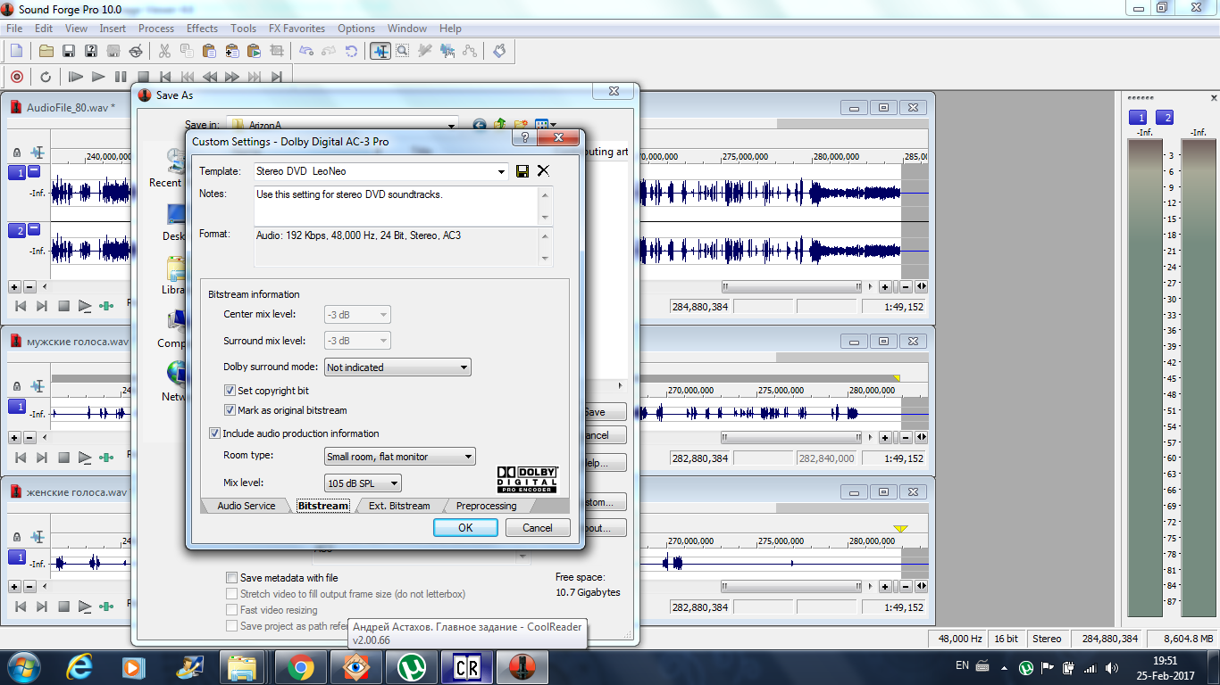Toggle channel 2 button in AudioFile_80.wav
The image size is (1220, 685).
point(17,231)
